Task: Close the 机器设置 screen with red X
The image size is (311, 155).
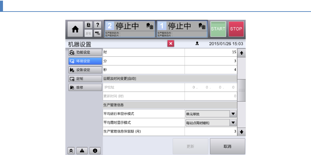Action: (171, 44)
